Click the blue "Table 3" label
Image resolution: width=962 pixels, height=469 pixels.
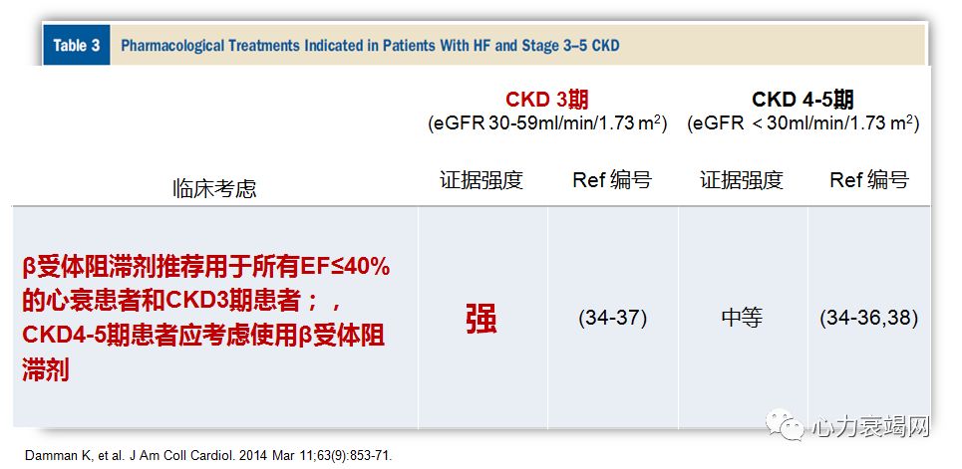pyautogui.click(x=76, y=46)
